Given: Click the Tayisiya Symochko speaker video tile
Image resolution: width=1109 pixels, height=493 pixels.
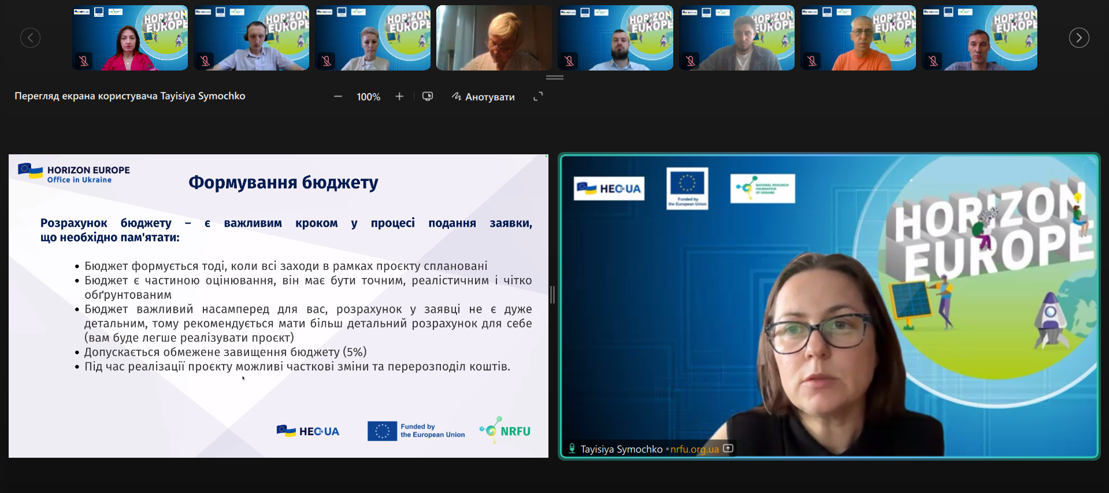Looking at the screenshot, I should tap(829, 306).
